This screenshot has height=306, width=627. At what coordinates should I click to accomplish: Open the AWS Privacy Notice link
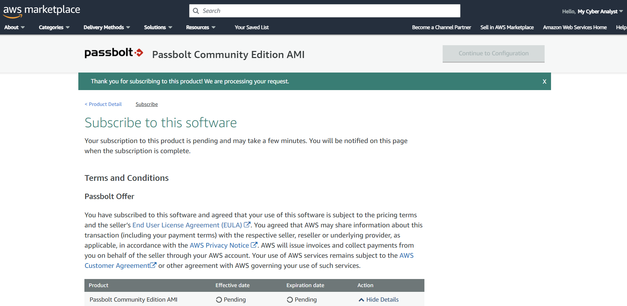tap(219, 245)
